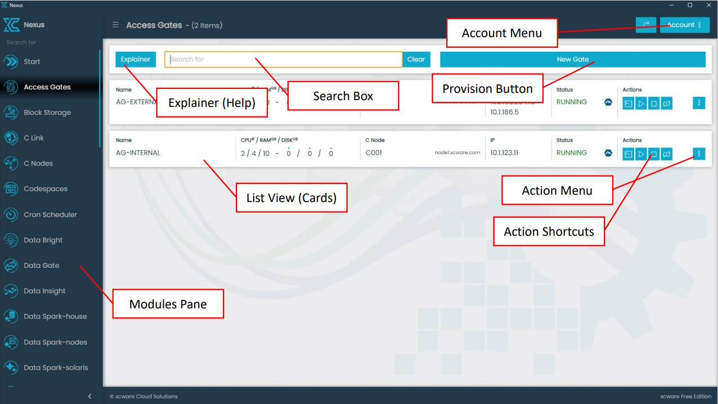The height and width of the screenshot is (404, 718).
Task: Open the console for the AG-INTERNAL gate
Action: click(628, 154)
